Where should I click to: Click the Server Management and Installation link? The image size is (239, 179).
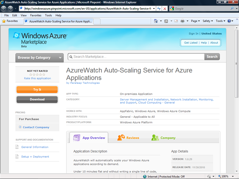click(x=144, y=100)
